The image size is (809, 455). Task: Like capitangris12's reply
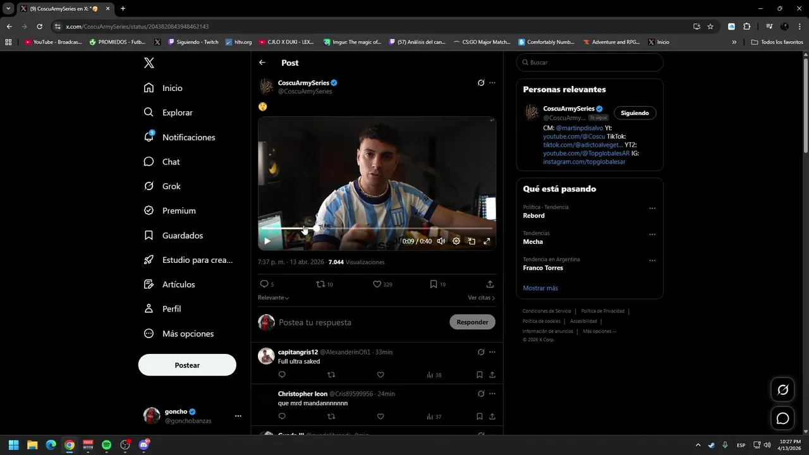pos(380,375)
